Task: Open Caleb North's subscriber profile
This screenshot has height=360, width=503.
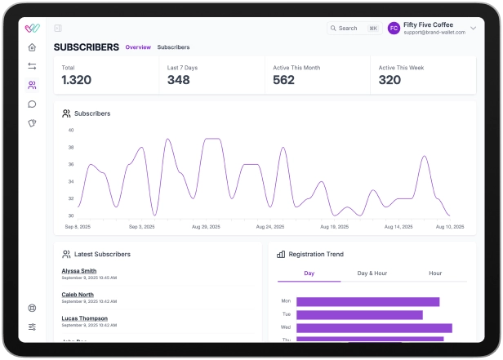Action: click(x=78, y=295)
